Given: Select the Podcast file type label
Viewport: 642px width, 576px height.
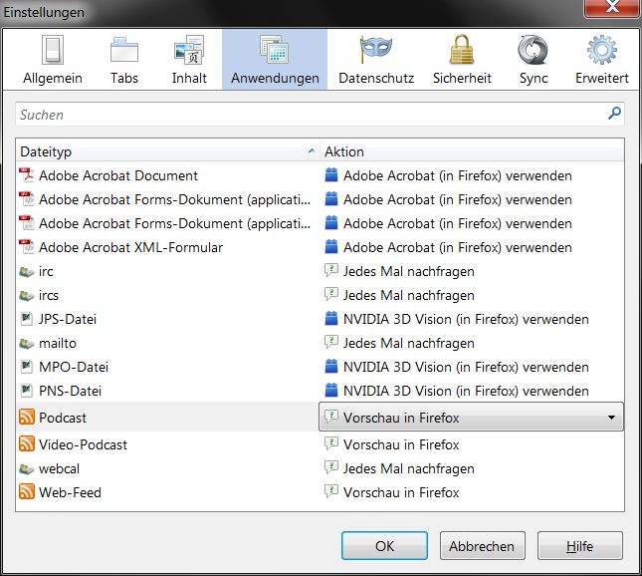Looking at the screenshot, I should [x=63, y=418].
